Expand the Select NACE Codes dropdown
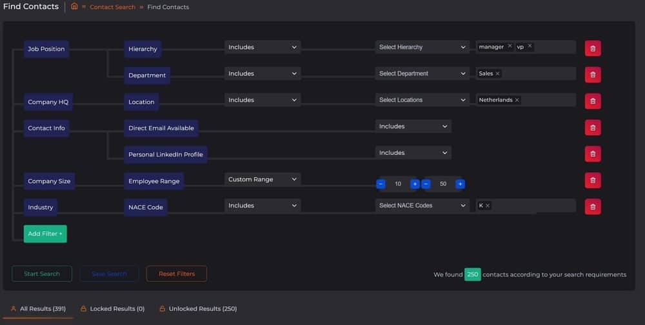645x325 pixels. click(422, 206)
